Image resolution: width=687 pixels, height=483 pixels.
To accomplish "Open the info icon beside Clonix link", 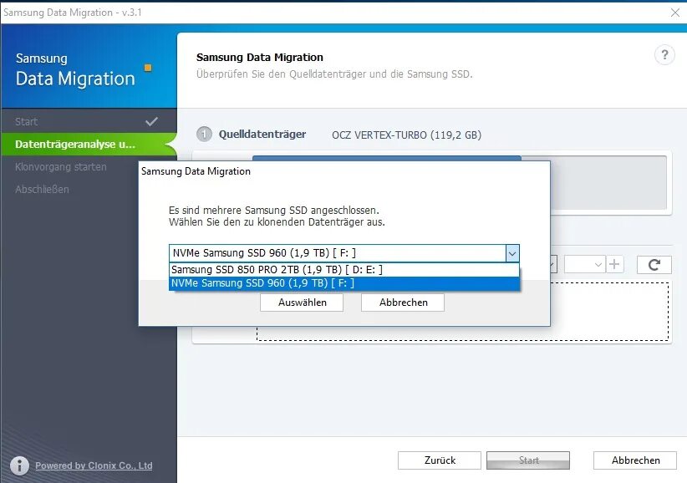I will coord(19,465).
